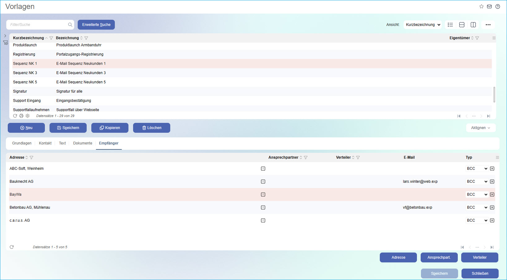Refresh the recipients table
Image resolution: width=507 pixels, height=280 pixels.
(x=12, y=247)
